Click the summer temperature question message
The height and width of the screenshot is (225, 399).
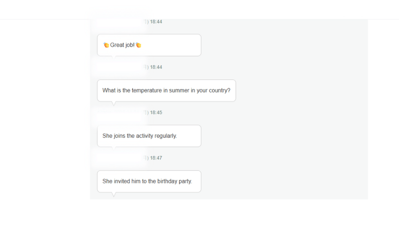(166, 91)
